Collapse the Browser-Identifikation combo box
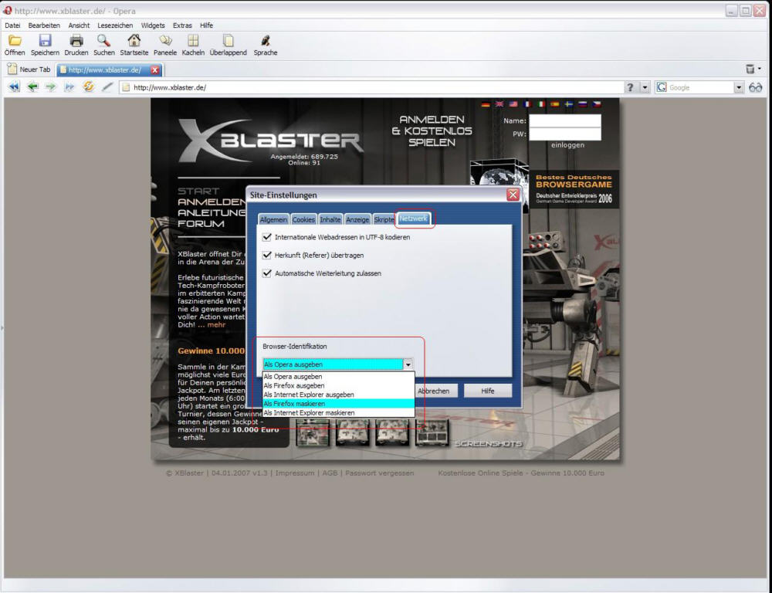Image resolution: width=772 pixels, height=593 pixels. click(408, 364)
